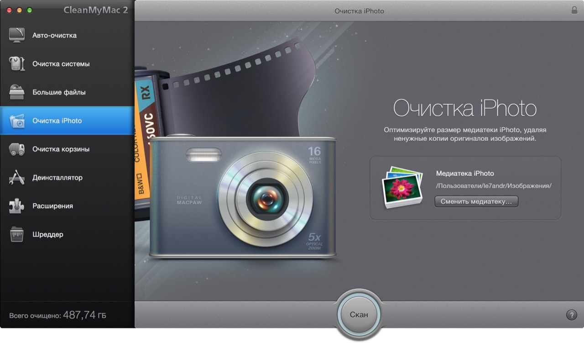Close the CleanMyMac window with red button
This screenshot has height=343, width=584.
[10, 10]
